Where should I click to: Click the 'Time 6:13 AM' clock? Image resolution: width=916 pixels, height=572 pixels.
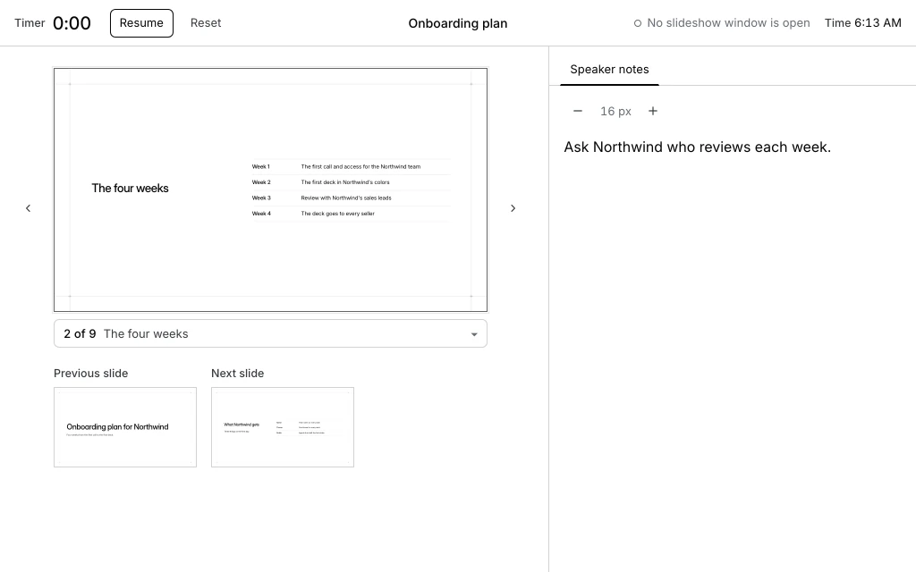coord(863,23)
